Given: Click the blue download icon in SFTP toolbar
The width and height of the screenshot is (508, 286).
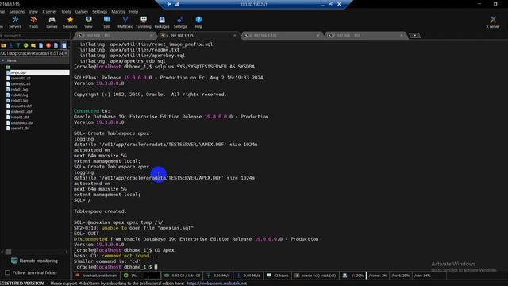Looking at the screenshot, I should pos(10,45).
